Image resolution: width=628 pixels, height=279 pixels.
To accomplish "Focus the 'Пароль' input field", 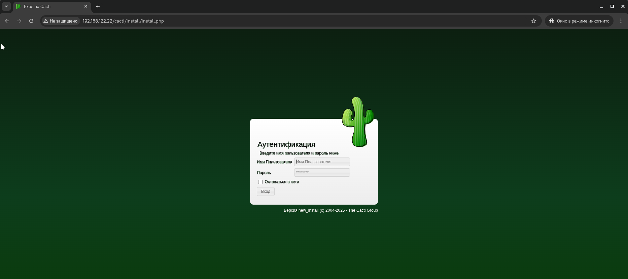I will [322, 172].
